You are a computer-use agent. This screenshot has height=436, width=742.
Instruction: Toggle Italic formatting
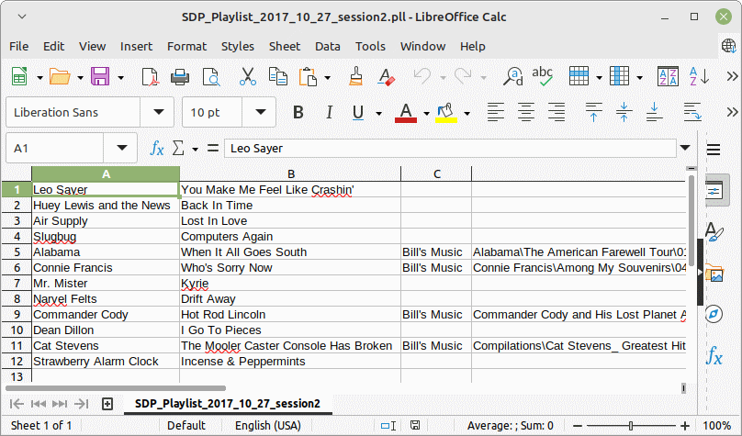point(329,113)
